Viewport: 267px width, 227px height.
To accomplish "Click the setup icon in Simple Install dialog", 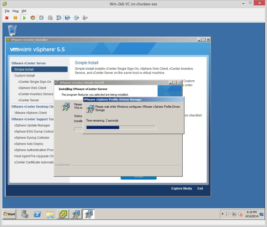I will [x=66, y=107].
